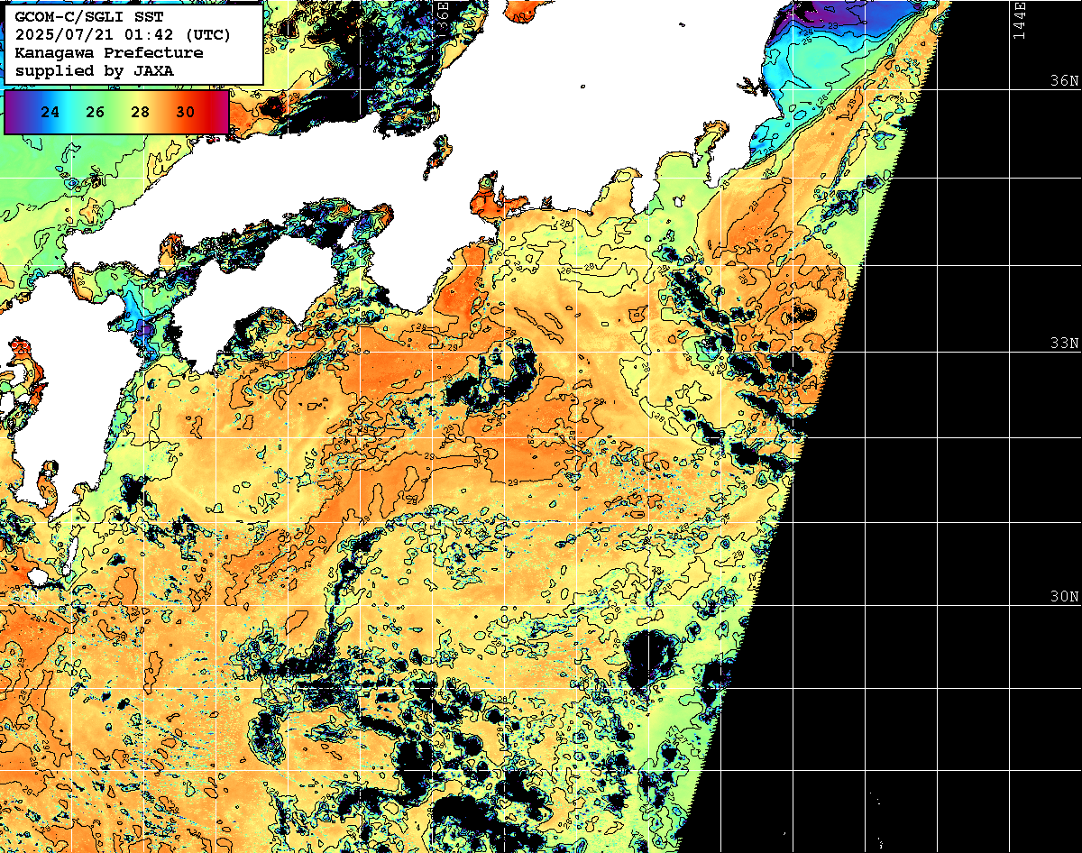The height and width of the screenshot is (853, 1082).
Task: Click the '30N' latitude label
Action: tap(1065, 597)
